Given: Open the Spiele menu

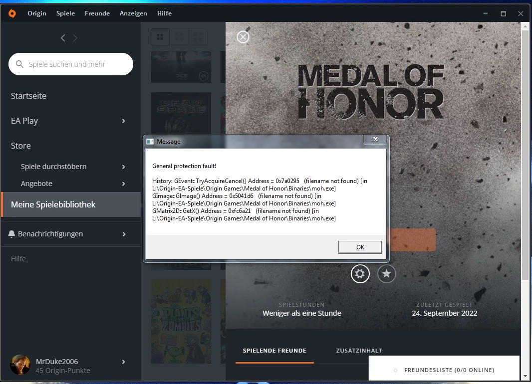Looking at the screenshot, I should click(65, 13).
